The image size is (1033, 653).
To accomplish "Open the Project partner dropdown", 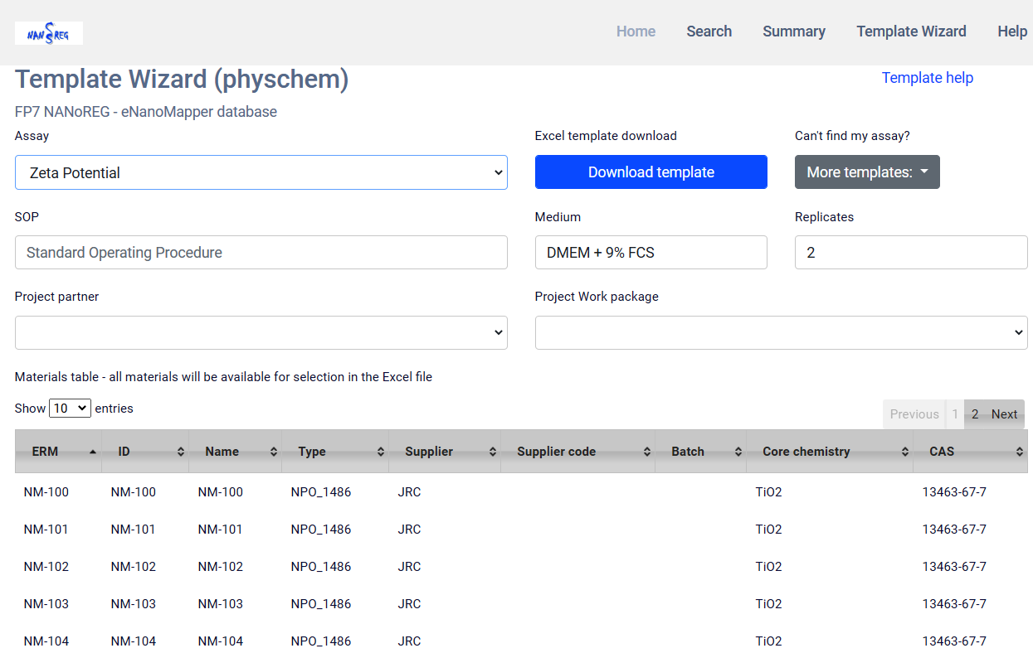I will pos(261,332).
